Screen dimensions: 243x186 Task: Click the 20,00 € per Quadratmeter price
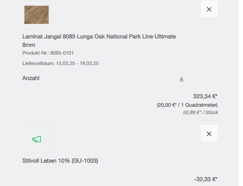[x=187, y=105]
